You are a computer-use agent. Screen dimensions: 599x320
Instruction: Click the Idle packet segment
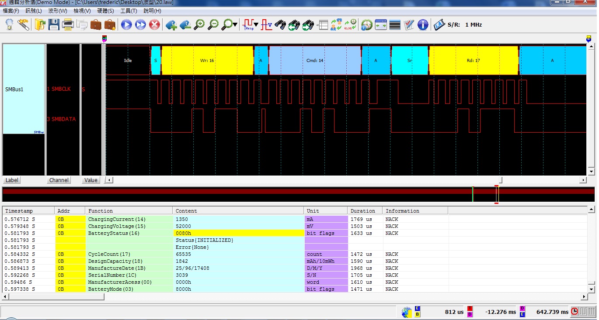click(128, 60)
